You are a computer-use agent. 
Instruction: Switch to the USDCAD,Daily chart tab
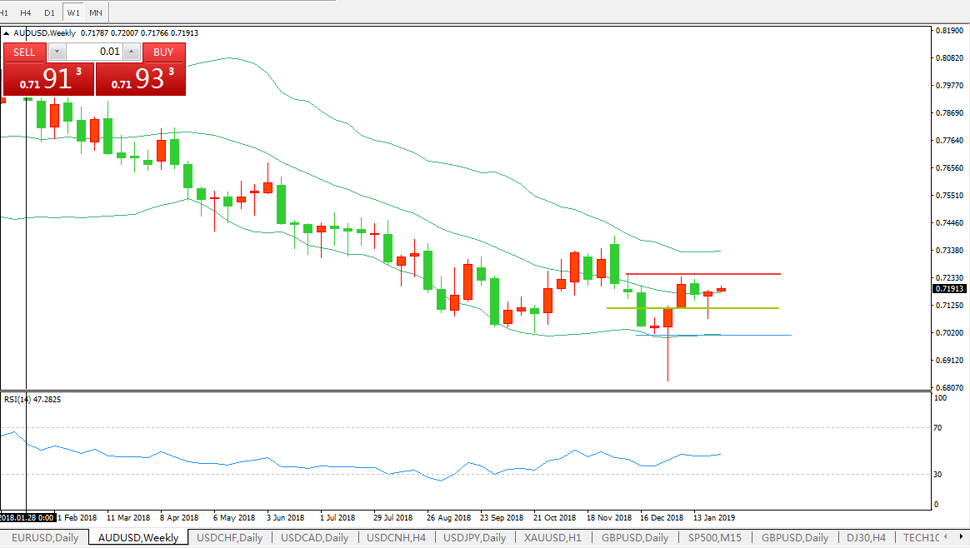[x=315, y=538]
